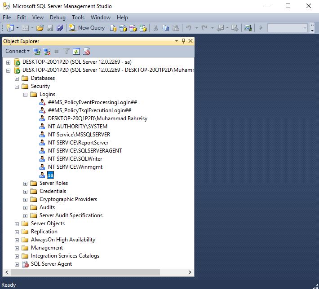Click the New Project toolbar icon
319x289 pixels.
tap(10, 28)
